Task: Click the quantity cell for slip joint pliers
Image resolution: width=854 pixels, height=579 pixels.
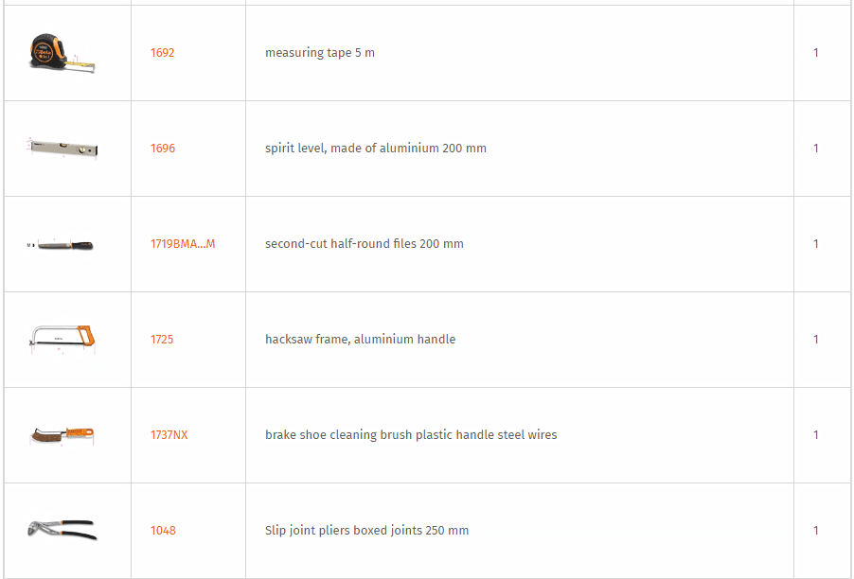Action: pyautogui.click(x=823, y=530)
